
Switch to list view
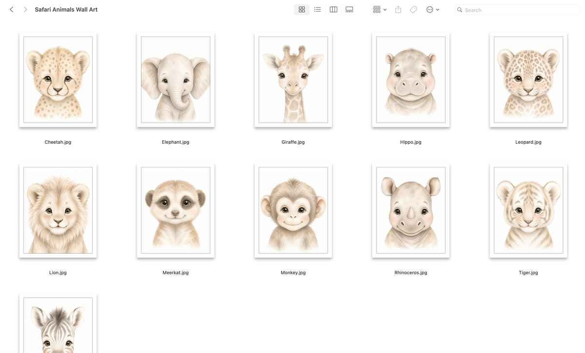pyautogui.click(x=317, y=10)
